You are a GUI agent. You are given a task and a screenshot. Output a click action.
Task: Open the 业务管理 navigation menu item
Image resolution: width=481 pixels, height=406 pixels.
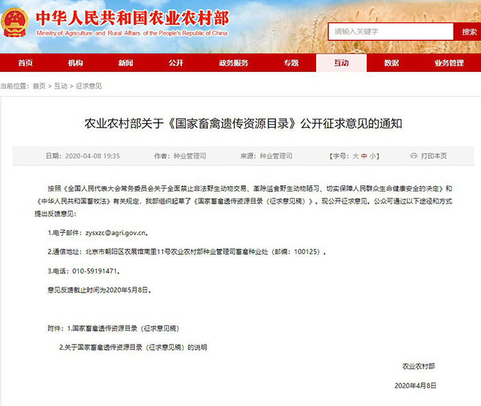tap(449, 63)
